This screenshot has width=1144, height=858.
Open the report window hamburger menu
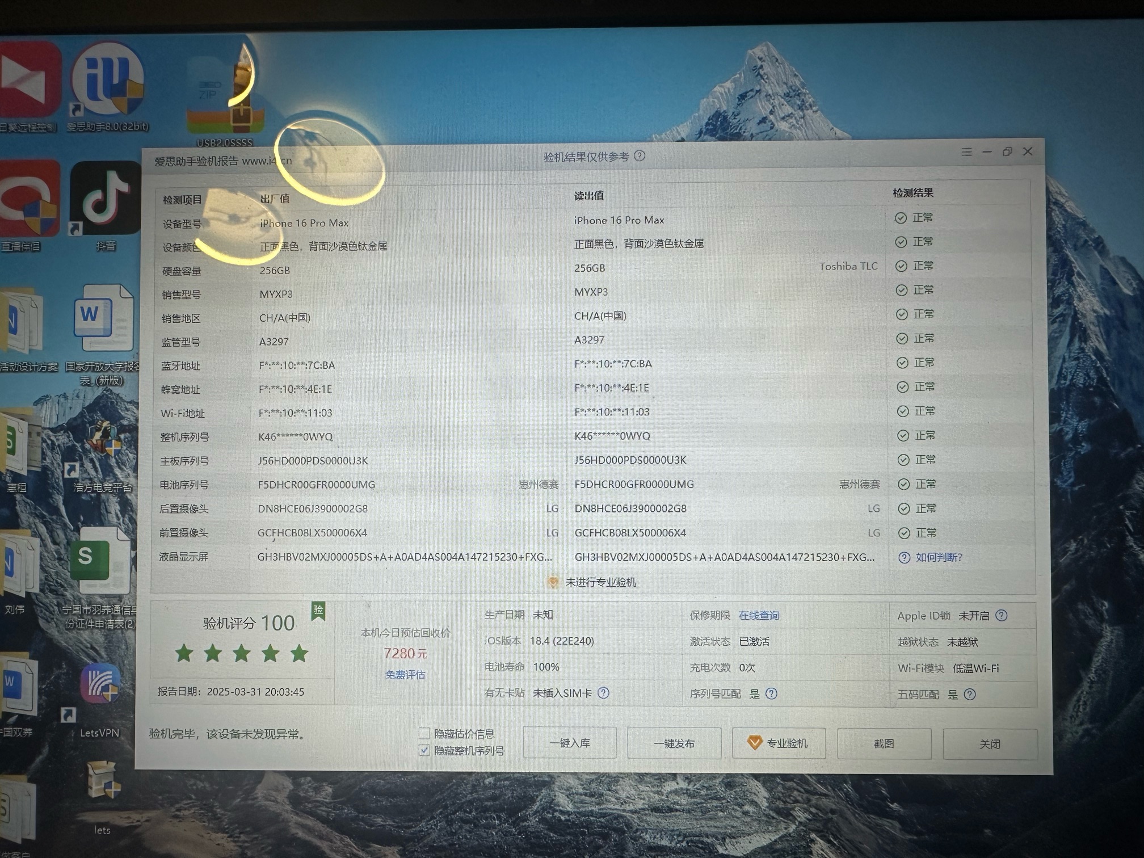point(967,152)
